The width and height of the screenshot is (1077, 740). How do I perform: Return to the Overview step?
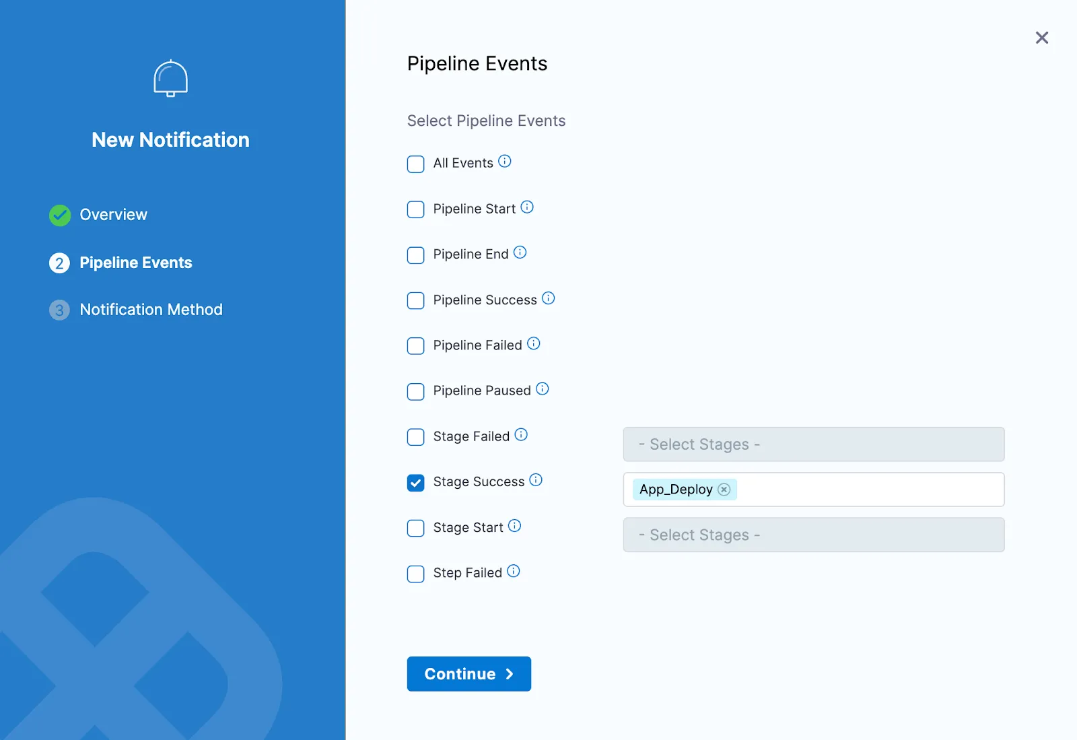113,214
